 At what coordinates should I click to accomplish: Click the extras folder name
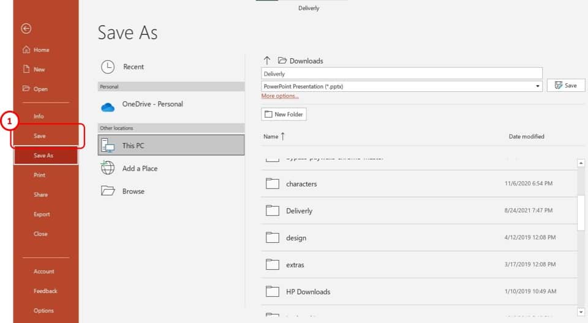point(295,265)
